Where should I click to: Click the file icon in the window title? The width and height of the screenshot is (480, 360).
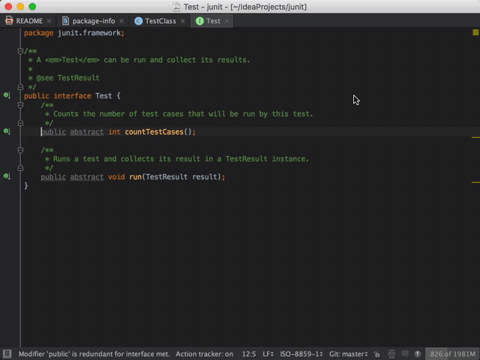pyautogui.click(x=176, y=7)
